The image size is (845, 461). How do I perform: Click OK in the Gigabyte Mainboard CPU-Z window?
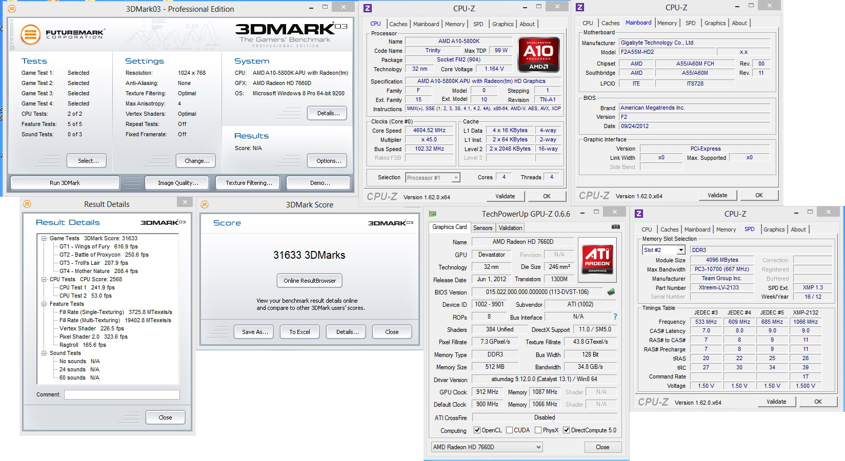tap(759, 195)
